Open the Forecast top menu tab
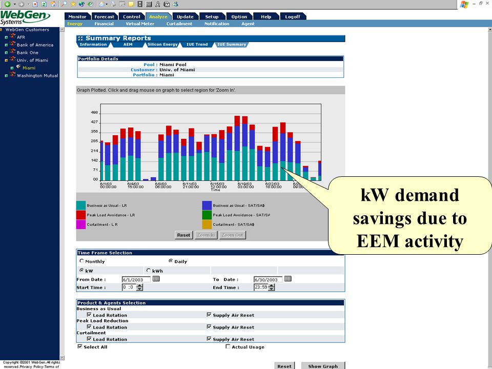 (x=104, y=16)
